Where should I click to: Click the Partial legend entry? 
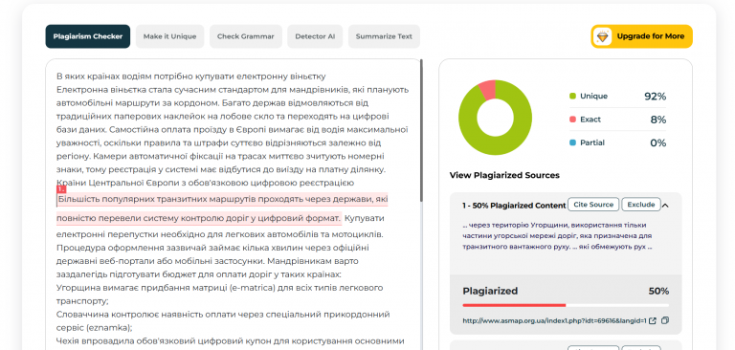click(x=587, y=142)
